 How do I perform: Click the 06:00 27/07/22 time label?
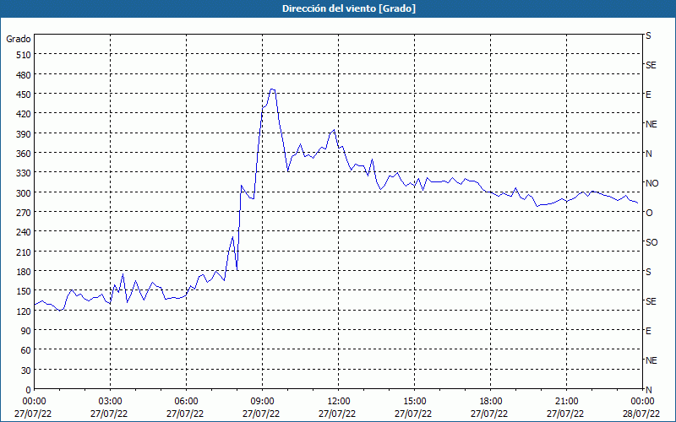click(186, 408)
